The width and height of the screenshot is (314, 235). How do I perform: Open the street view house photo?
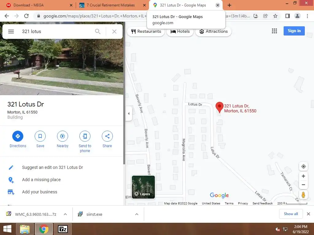coord(62,67)
